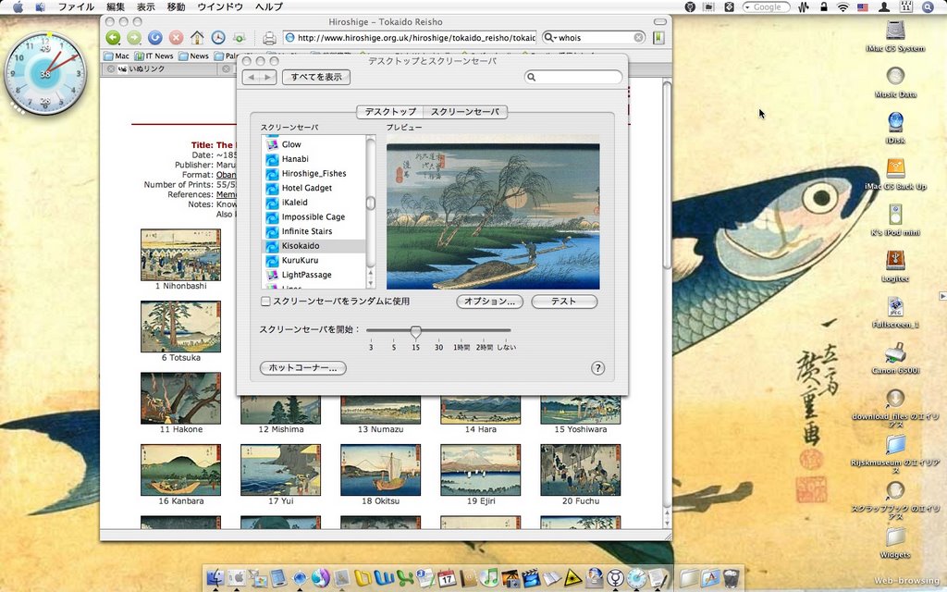Click the ホットコーナー... button
The height and width of the screenshot is (592, 947).
(302, 368)
